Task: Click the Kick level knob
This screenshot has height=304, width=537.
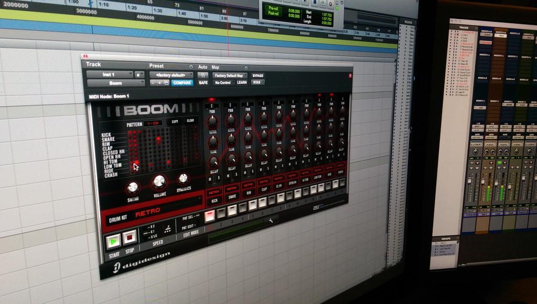Action: [x=213, y=121]
